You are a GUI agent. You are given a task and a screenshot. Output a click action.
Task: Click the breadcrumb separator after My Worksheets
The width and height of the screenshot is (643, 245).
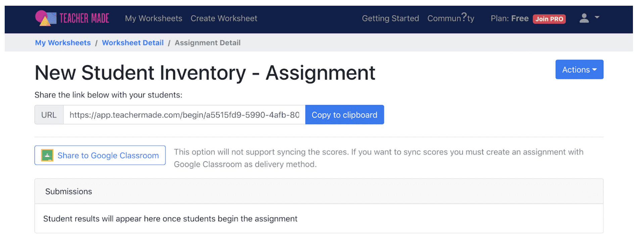coord(97,43)
